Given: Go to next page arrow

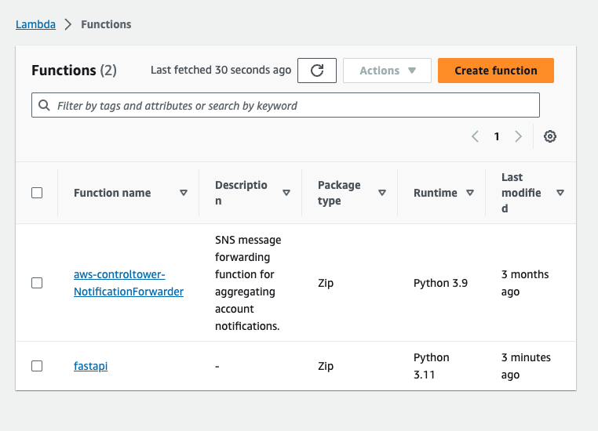Looking at the screenshot, I should [x=518, y=136].
